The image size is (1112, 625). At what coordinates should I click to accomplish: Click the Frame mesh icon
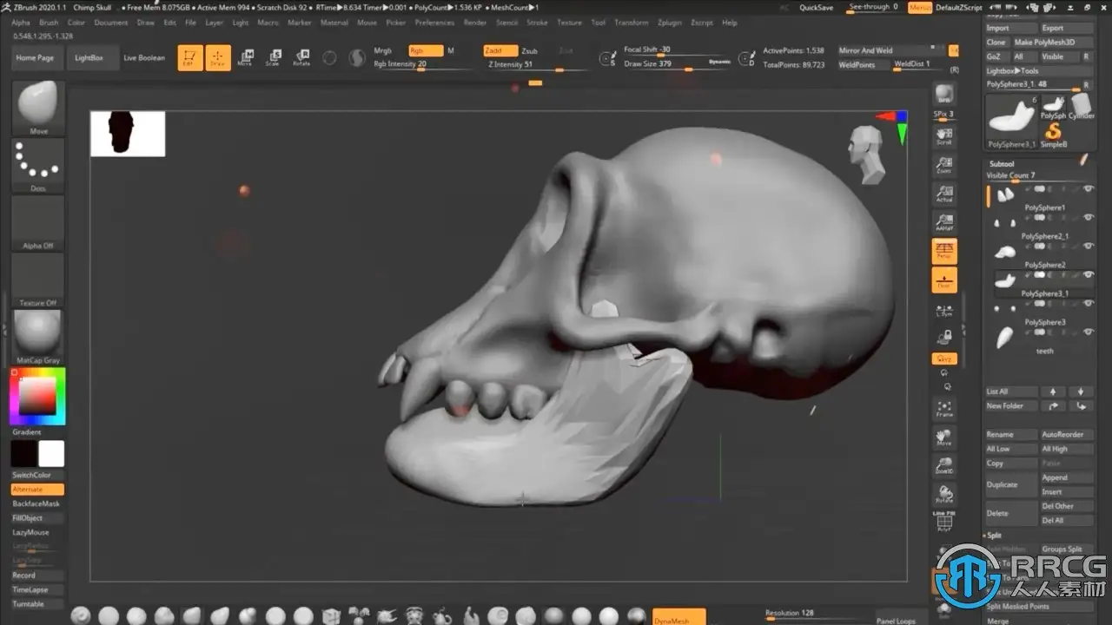[x=944, y=409]
